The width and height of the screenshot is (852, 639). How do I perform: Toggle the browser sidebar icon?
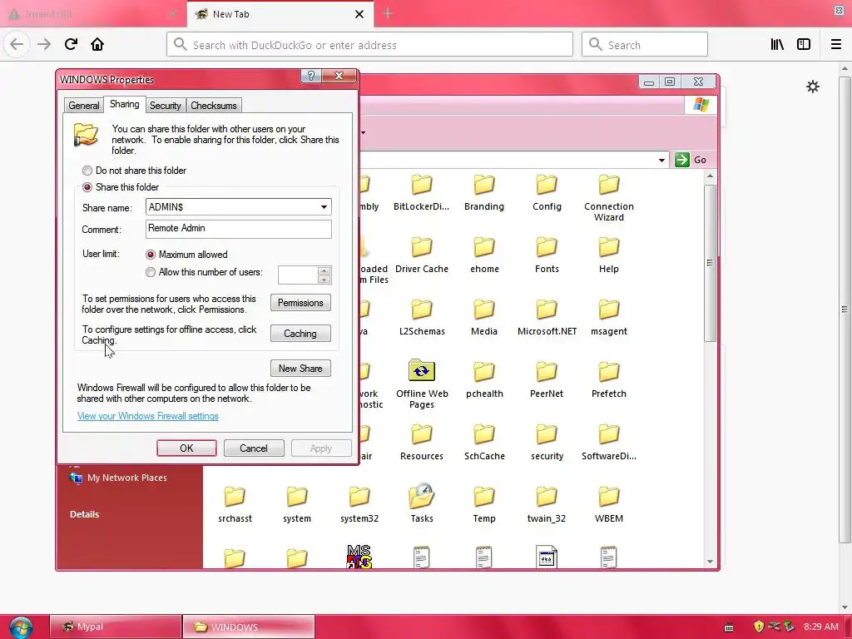tap(804, 45)
